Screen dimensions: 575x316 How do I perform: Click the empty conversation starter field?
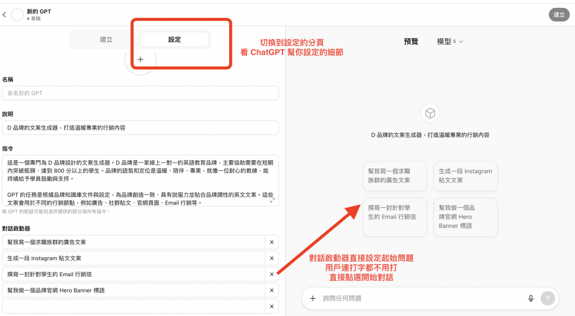(134, 306)
